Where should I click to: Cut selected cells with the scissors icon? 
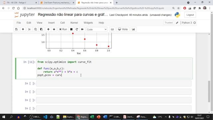tap(30, 29)
